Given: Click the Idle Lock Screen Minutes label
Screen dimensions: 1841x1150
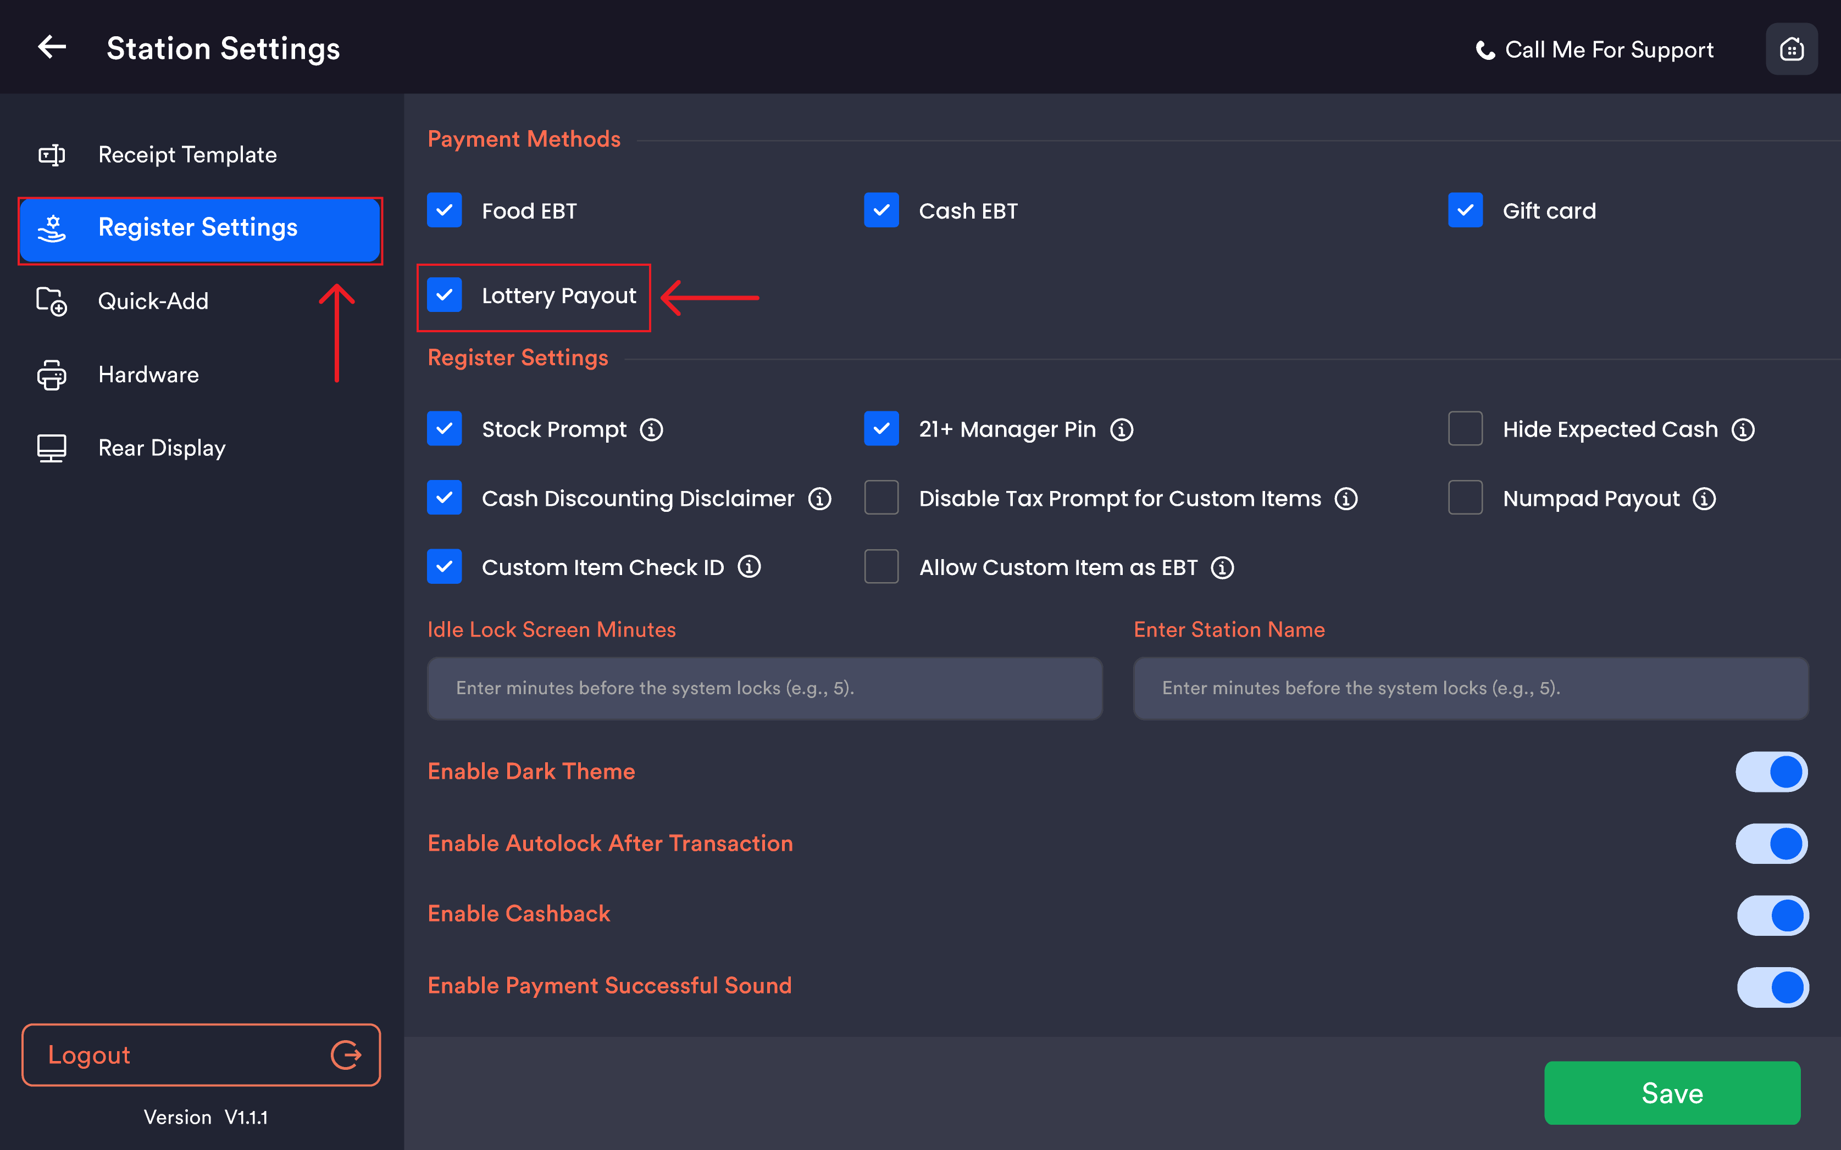Looking at the screenshot, I should (x=552, y=630).
